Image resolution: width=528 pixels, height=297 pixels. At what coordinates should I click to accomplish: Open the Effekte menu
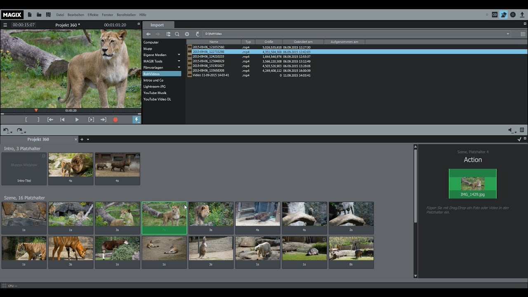pyautogui.click(x=93, y=15)
